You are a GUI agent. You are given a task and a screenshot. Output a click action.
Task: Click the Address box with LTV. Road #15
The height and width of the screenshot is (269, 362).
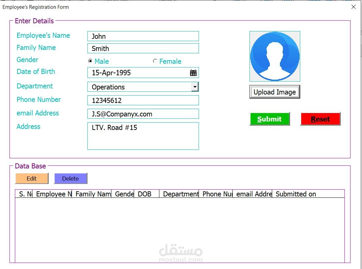(143, 136)
